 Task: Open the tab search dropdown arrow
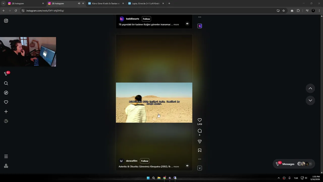[x=3, y=4]
